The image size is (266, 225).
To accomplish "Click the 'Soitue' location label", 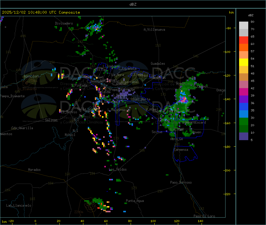I will pos(157,132).
